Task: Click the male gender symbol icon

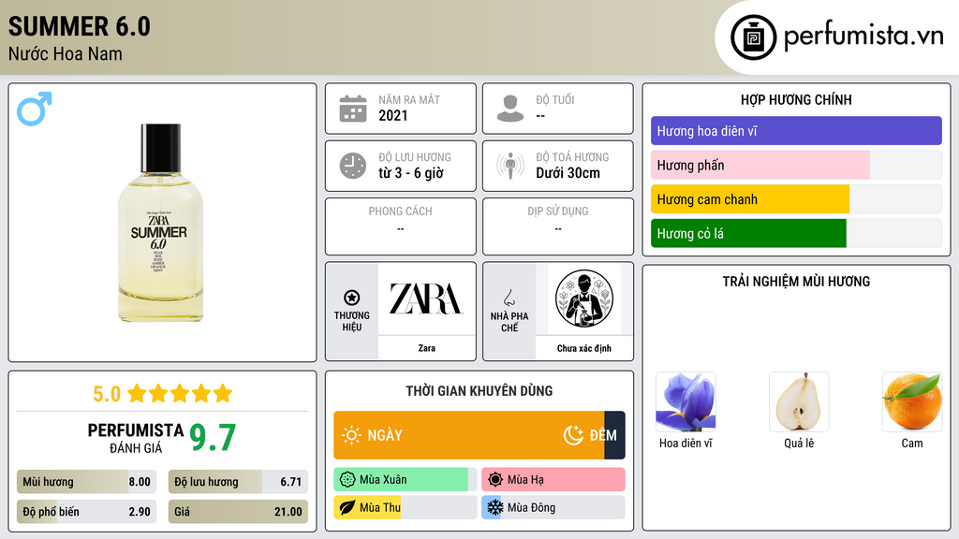Action: [35, 109]
